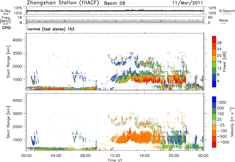Select the 'Time UT' axis title

115,160
